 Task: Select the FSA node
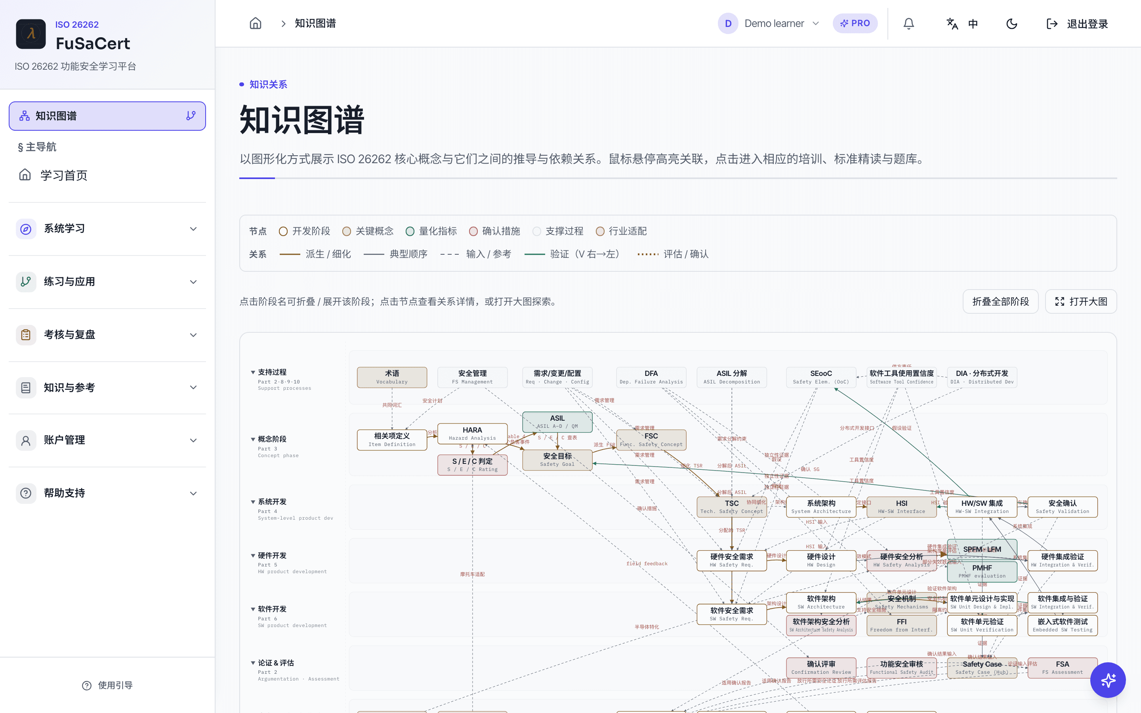[x=1062, y=668]
